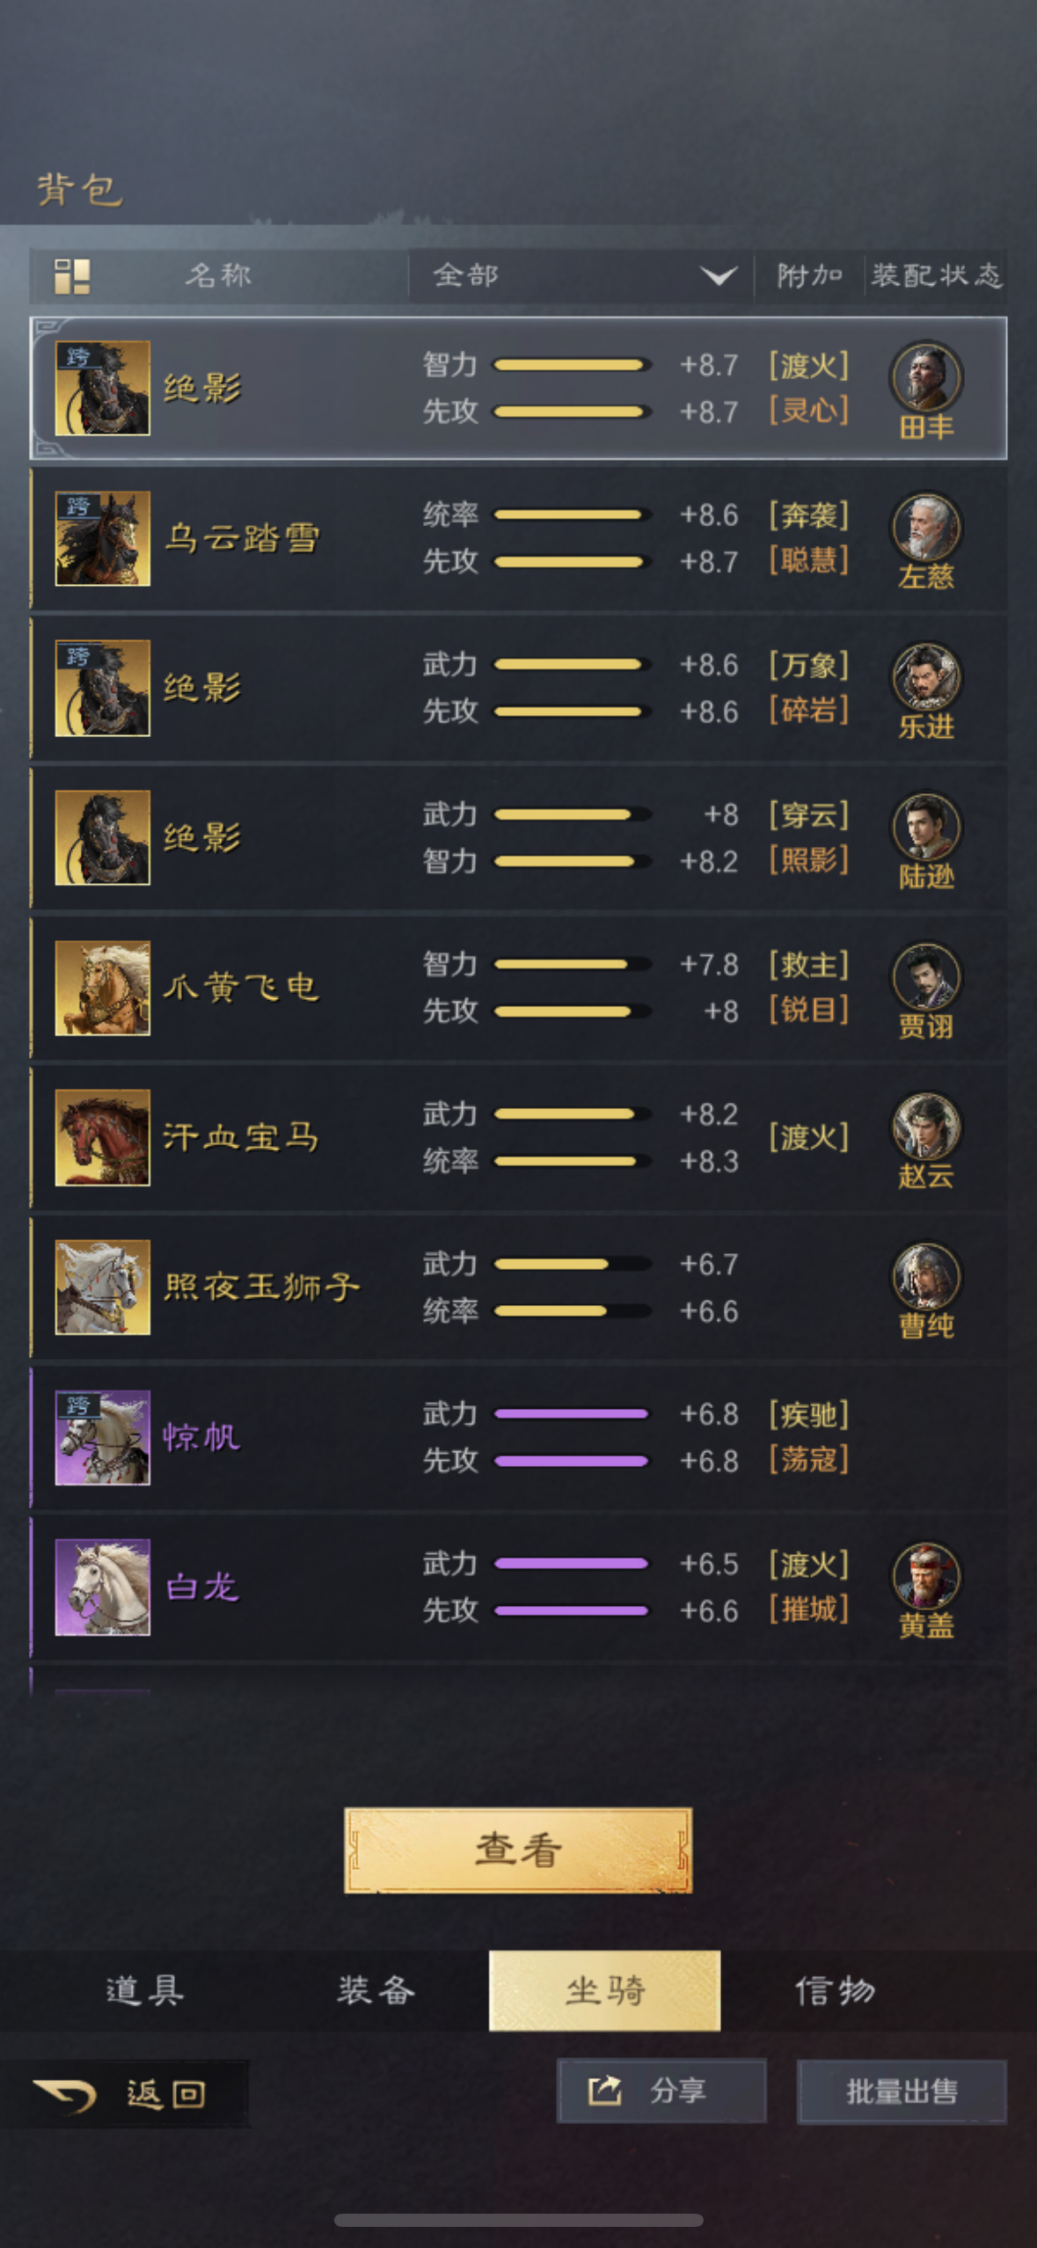
Task: Pick the 白龙 horse icon
Action: click(x=103, y=1587)
